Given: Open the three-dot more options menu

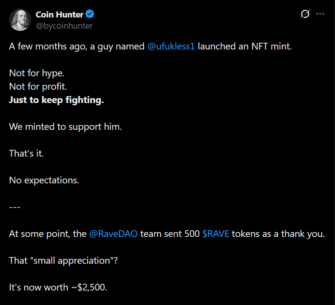Looking at the screenshot, I should 320,14.
